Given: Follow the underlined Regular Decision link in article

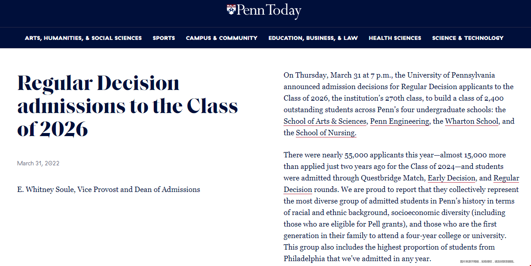Looking at the screenshot, I should tap(506, 178).
